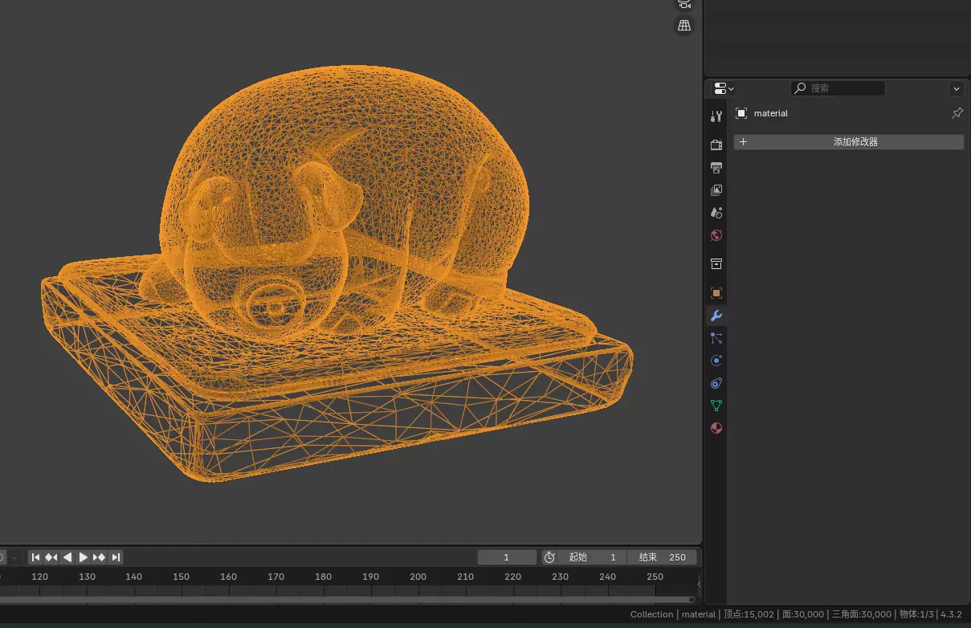
Task: Select the Modifiers wrench tab
Action: click(716, 316)
